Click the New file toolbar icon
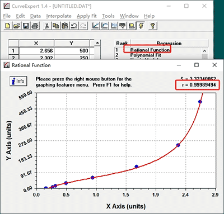Screen dimensions: 224x214 click(8, 26)
